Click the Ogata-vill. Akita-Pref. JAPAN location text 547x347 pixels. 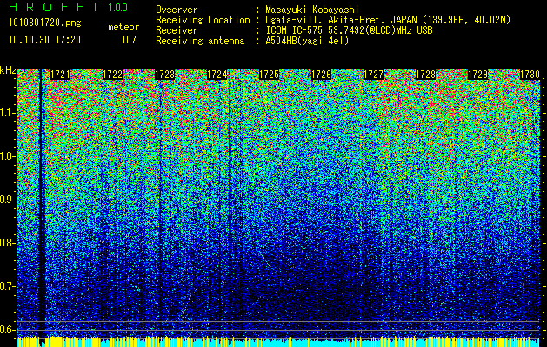[x=388, y=20]
